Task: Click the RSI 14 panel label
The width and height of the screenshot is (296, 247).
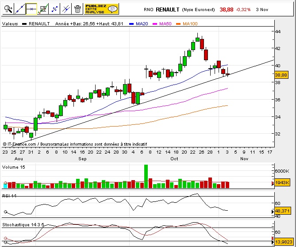Action: tap(9, 196)
